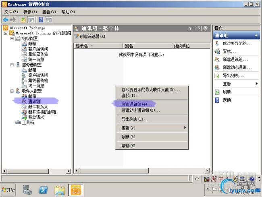Choose 刷新(R) in the context menu
Screen dimensions: 262x197
point(152,137)
